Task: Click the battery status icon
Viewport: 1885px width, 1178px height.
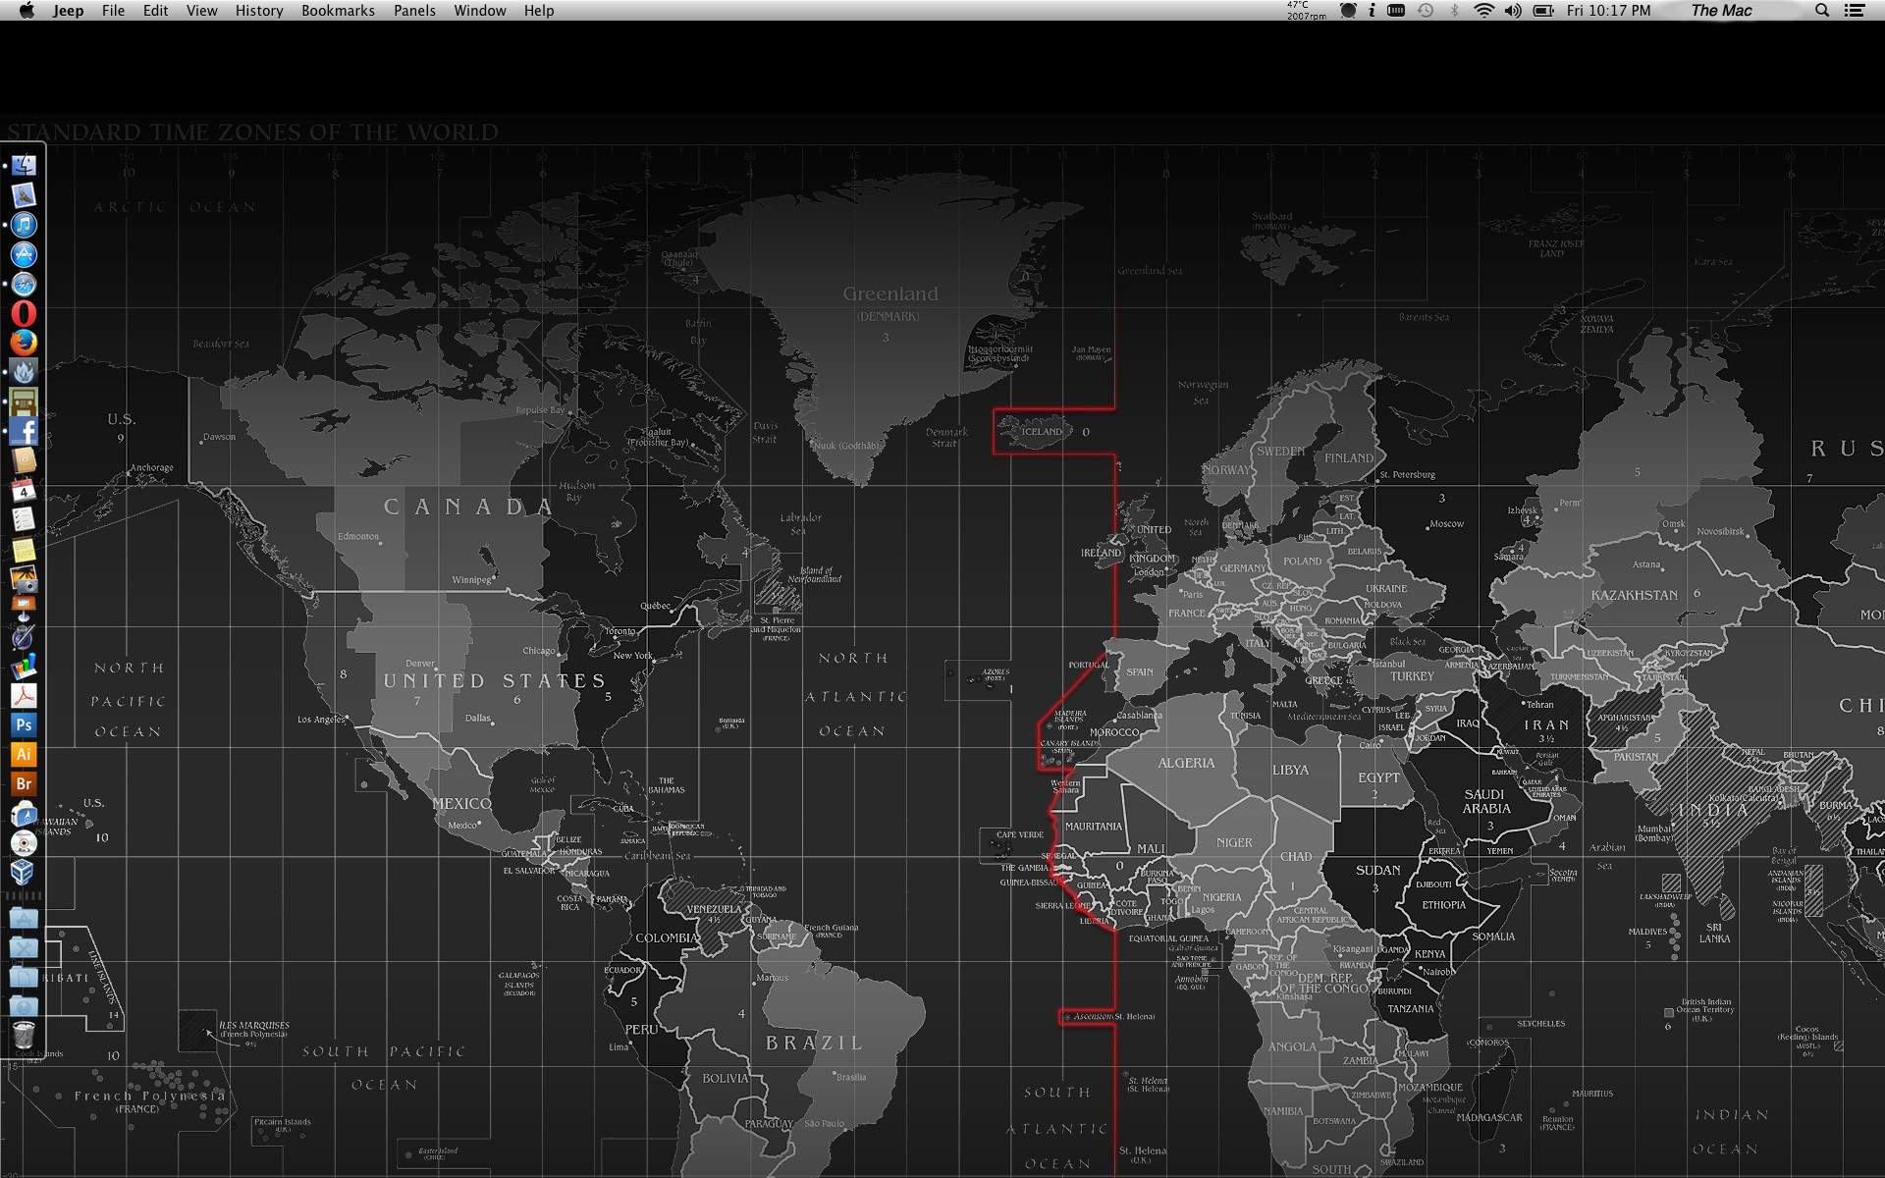Action: pyautogui.click(x=1543, y=10)
